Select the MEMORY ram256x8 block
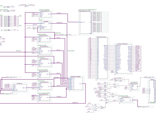 [x=46, y=26]
